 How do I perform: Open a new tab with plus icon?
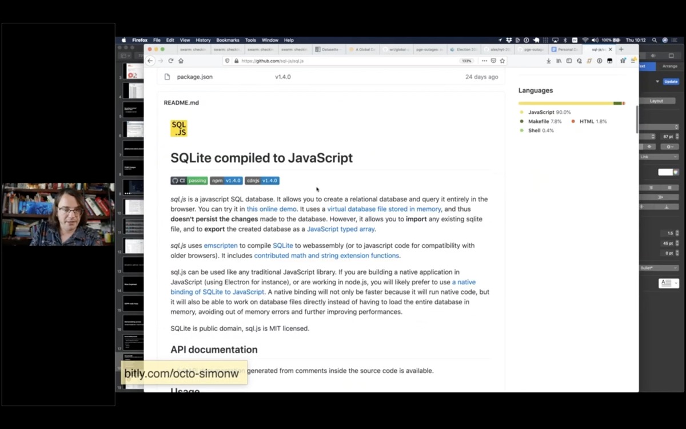621,49
